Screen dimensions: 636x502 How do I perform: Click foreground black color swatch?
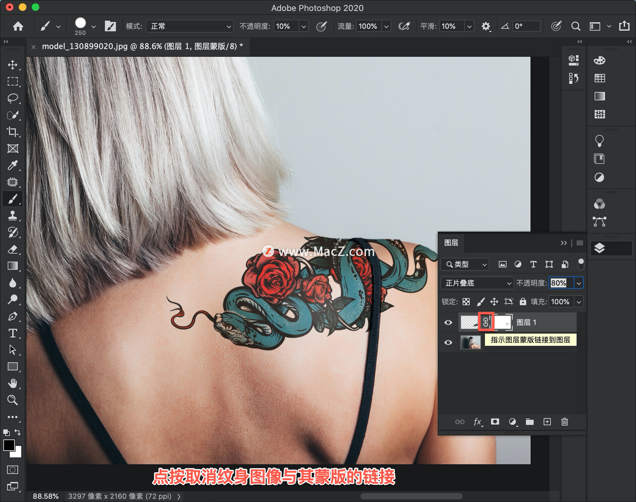pos(9,445)
